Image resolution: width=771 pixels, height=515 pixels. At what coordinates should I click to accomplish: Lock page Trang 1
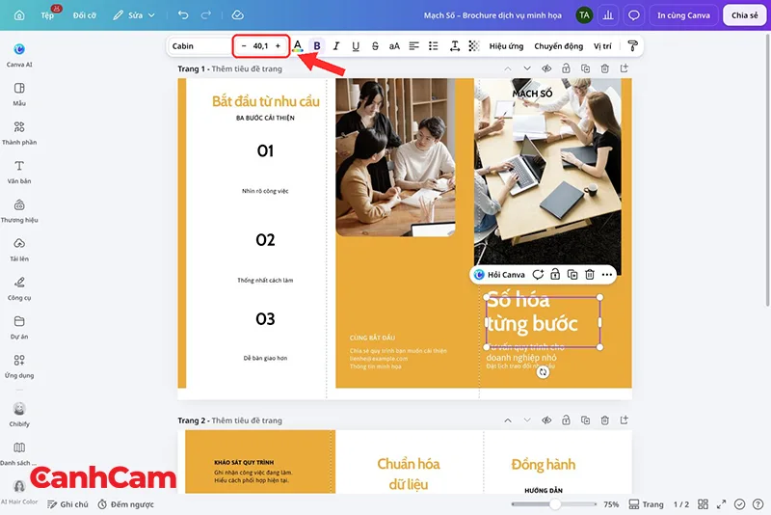tap(566, 68)
